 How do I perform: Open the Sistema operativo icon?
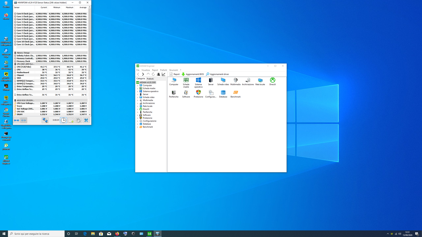pyautogui.click(x=198, y=81)
